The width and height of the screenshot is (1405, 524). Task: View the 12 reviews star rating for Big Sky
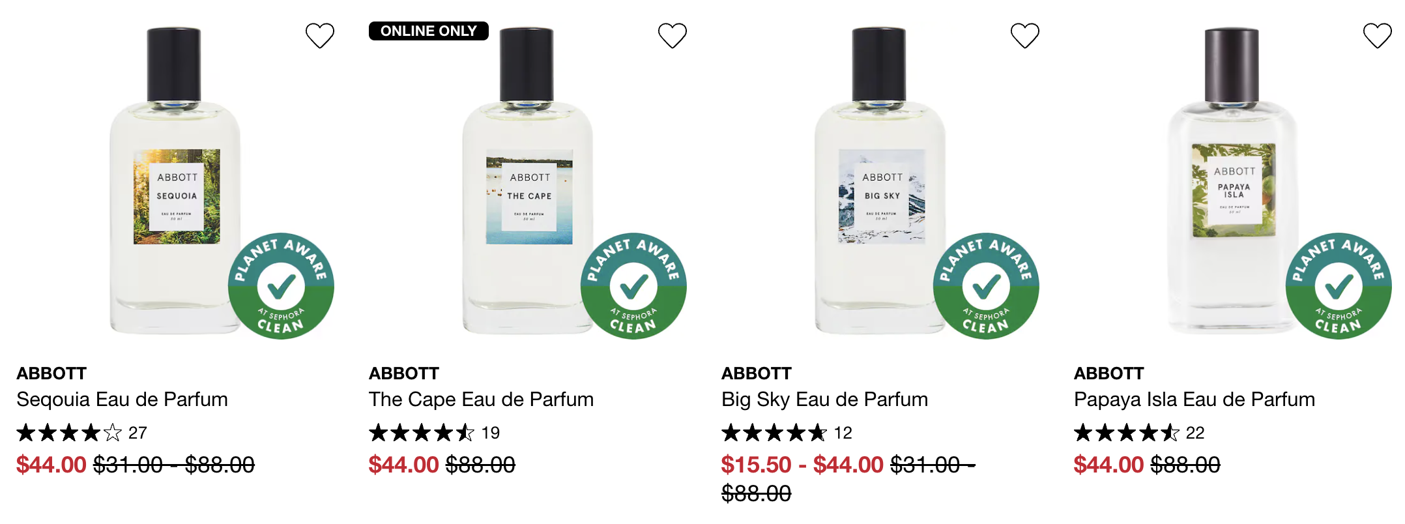point(787,433)
